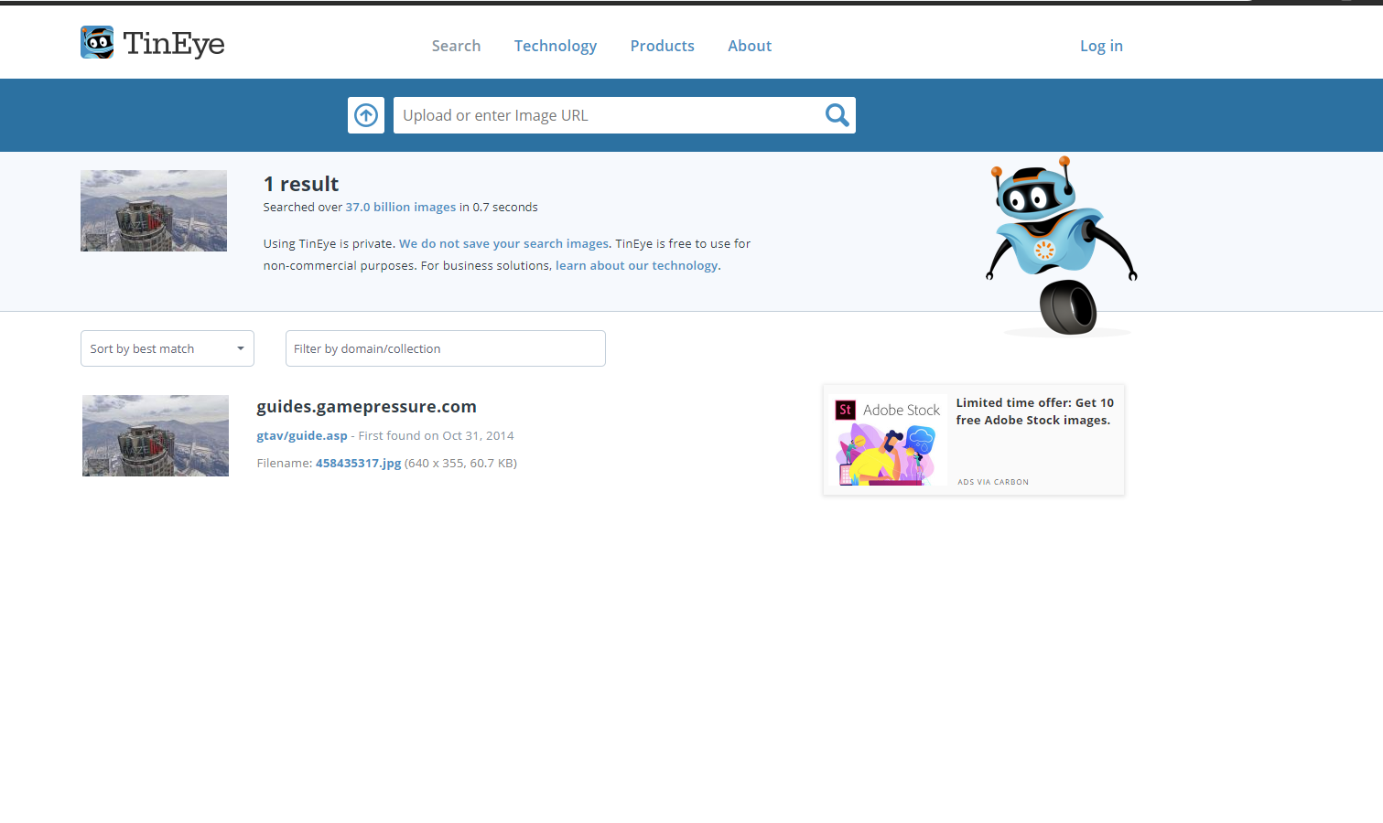
Task: Focus the Filter by domain/collection field
Action: point(445,348)
